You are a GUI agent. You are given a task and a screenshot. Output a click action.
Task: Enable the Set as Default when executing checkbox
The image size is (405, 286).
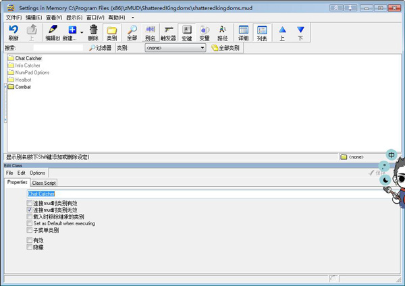click(x=30, y=223)
